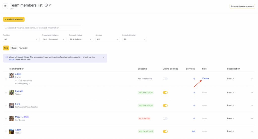The image size is (258, 139).
Task: Open the three-dot menu for Samuel
Action: [x=251, y=93]
